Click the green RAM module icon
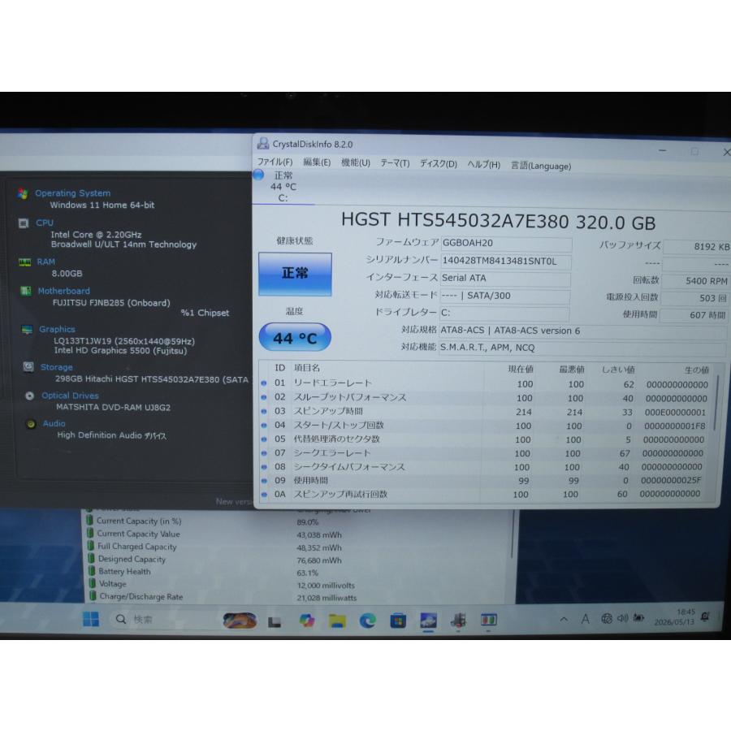 [24, 262]
